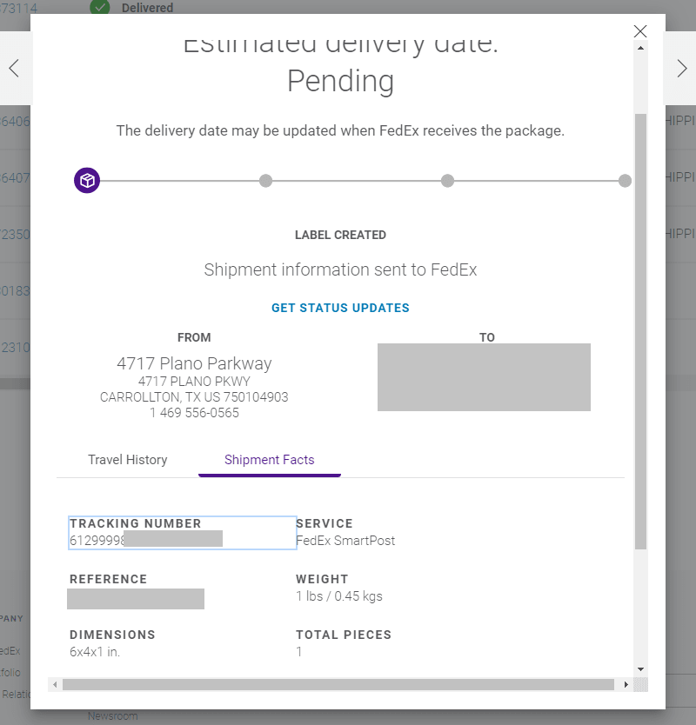Viewport: 696px width, 725px height.
Task: Click the horizontal scrollbar thumb at popup bottom
Action: click(x=338, y=685)
